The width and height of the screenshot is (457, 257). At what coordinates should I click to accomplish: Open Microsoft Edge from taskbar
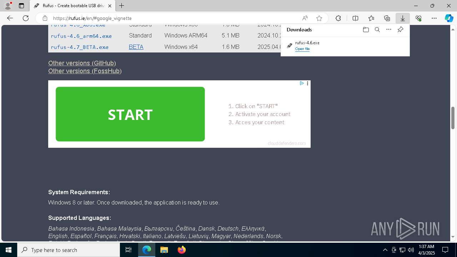tap(147, 250)
